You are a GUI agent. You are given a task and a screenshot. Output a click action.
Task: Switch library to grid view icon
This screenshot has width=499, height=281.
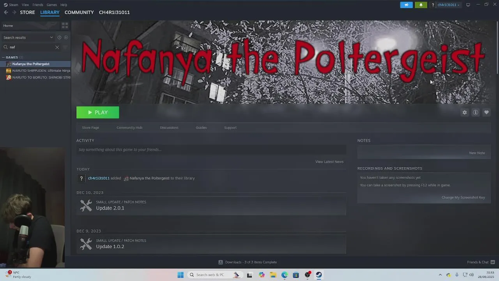pyautogui.click(x=65, y=26)
